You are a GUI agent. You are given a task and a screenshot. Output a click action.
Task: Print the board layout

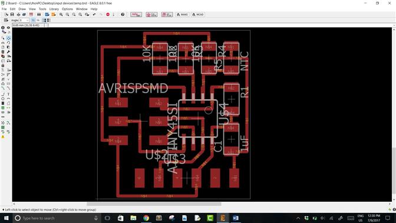pyautogui.click(x=18, y=14)
